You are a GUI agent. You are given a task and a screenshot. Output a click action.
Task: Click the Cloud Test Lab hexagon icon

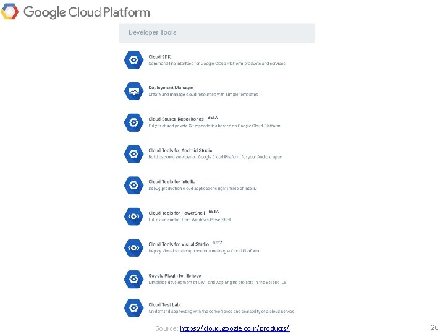[133, 307]
